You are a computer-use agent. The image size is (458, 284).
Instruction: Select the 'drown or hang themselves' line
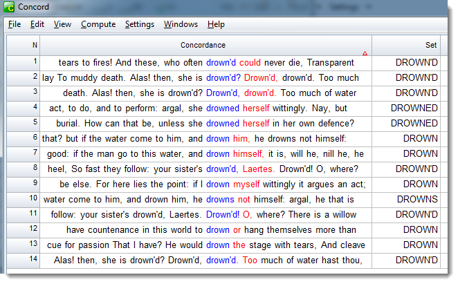coord(205,230)
